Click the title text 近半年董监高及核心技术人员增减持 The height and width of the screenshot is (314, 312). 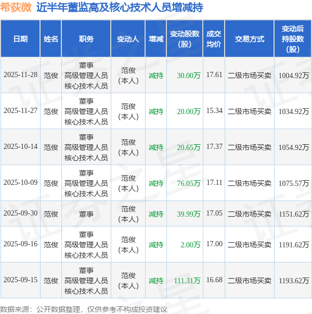point(120,7)
